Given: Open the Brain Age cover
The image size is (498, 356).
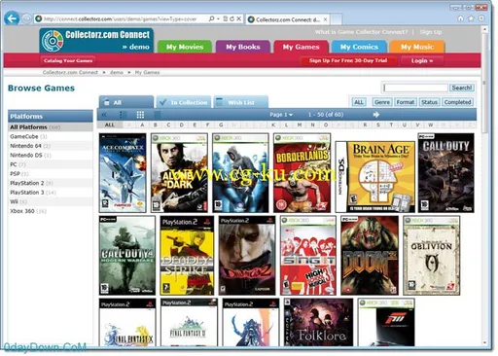Looking at the screenshot, I should pyautogui.click(x=374, y=177).
